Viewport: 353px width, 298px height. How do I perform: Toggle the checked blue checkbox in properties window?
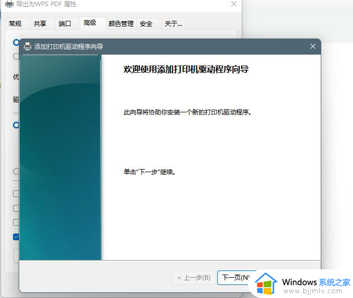[16, 237]
